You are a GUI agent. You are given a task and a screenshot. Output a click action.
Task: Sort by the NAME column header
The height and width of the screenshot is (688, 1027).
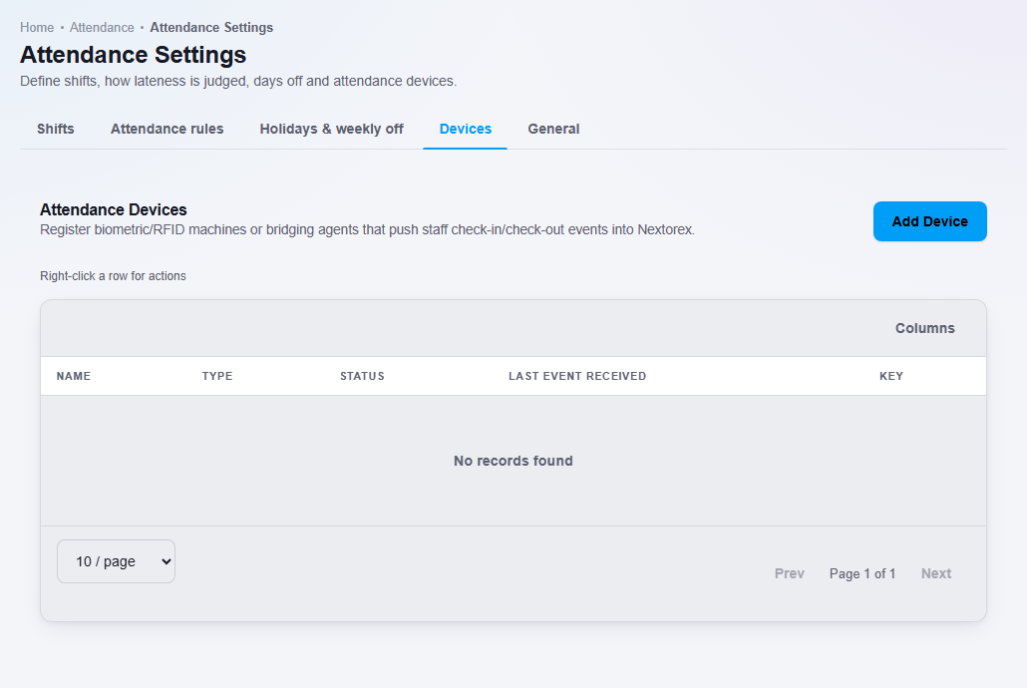pos(74,376)
